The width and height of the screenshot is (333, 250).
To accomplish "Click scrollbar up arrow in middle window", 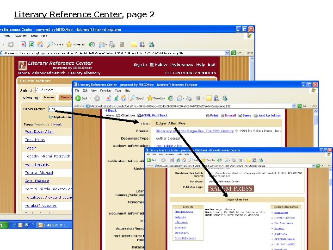I will point(315,111).
